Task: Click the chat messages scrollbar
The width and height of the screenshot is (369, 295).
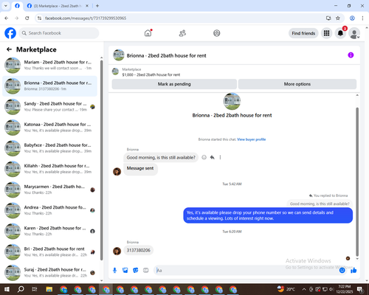Action: click(357, 182)
